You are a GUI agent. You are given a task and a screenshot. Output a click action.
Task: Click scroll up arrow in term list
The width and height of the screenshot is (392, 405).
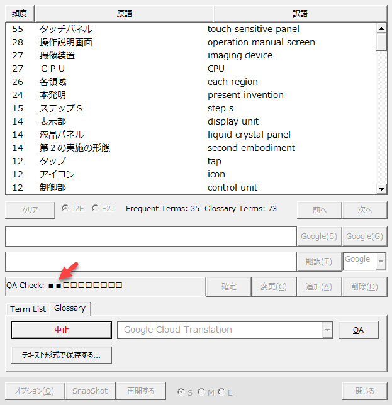tap(381, 28)
